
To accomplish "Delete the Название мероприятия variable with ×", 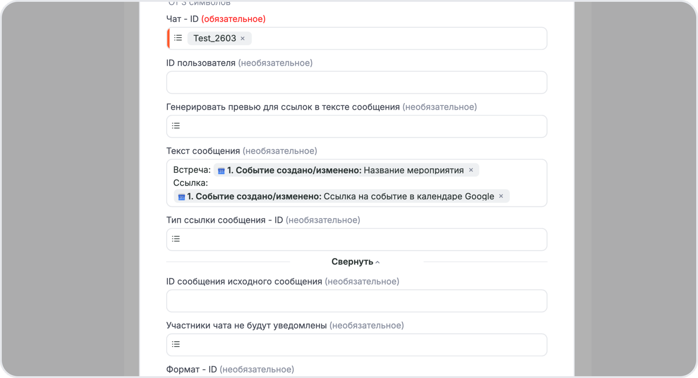I will coord(471,170).
